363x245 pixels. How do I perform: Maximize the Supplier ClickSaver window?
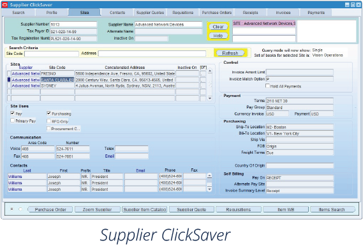(353, 4)
